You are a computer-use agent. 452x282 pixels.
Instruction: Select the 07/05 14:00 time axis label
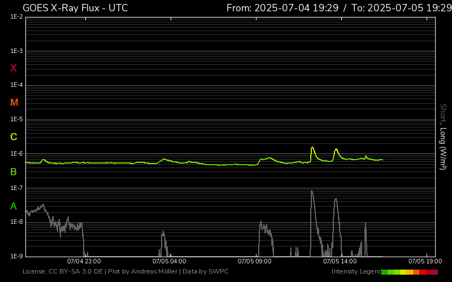[340, 262]
